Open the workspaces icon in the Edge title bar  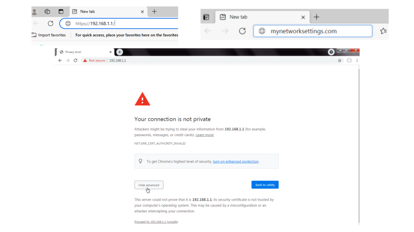[47, 11]
